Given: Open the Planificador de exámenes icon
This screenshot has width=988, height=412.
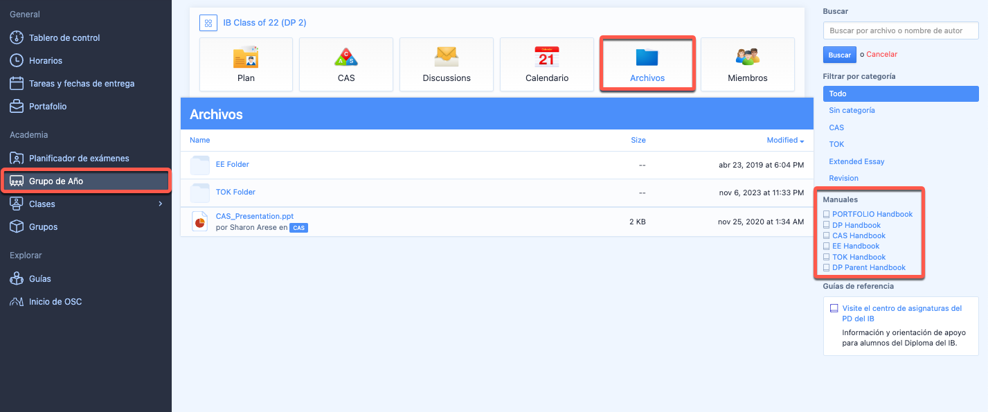Looking at the screenshot, I should [x=17, y=158].
